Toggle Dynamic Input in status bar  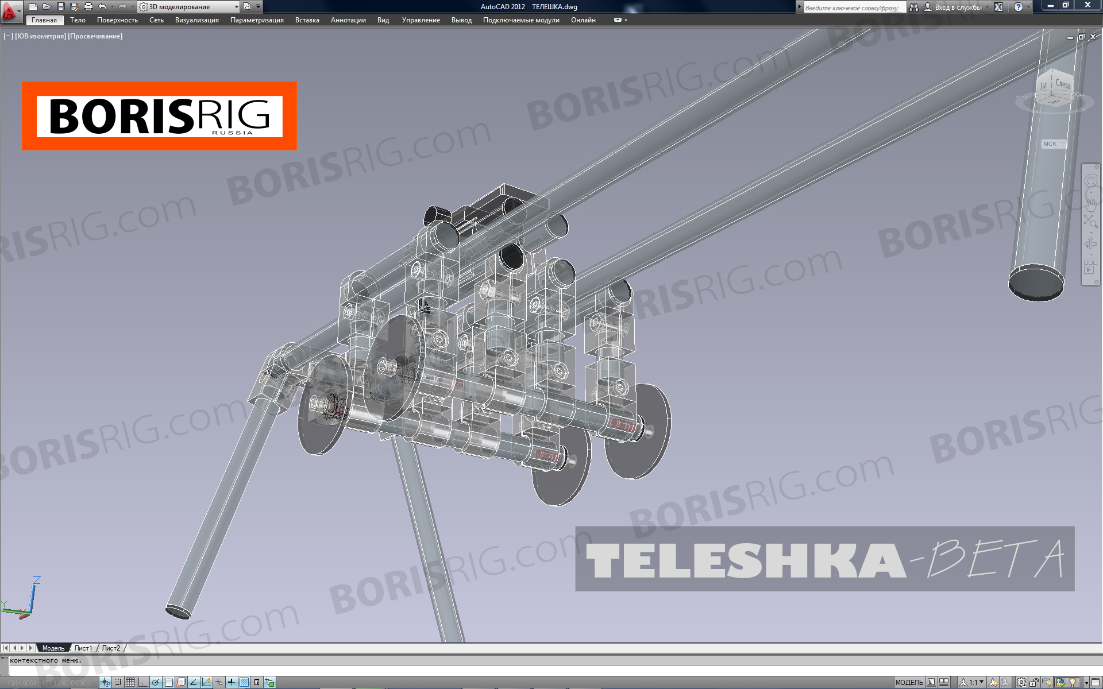(219, 682)
